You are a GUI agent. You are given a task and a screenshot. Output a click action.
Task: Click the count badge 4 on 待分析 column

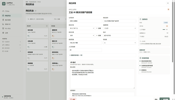(47, 26)
